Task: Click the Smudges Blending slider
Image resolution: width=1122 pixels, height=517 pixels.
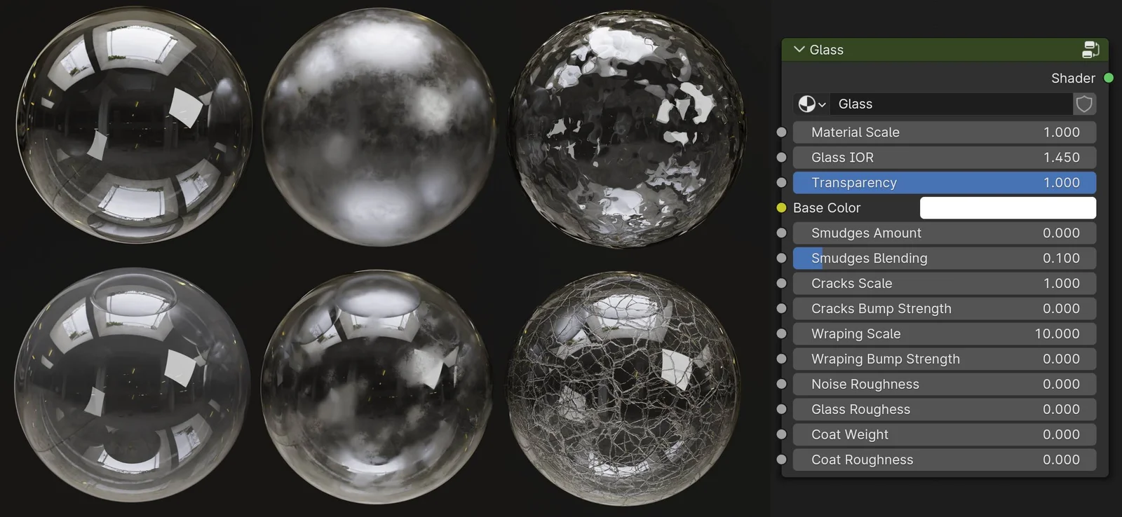Action: (944, 258)
